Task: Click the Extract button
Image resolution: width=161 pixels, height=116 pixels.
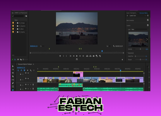Action: tap(90, 56)
